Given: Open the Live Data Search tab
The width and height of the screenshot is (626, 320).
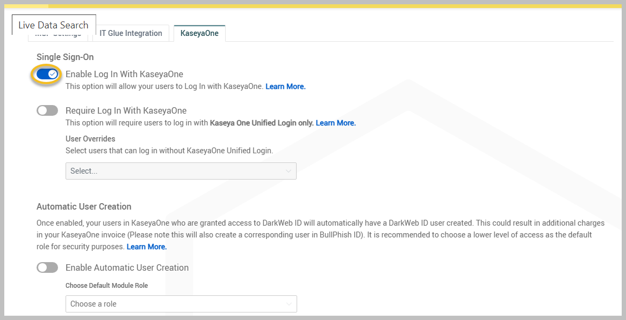Looking at the screenshot, I should click(53, 25).
